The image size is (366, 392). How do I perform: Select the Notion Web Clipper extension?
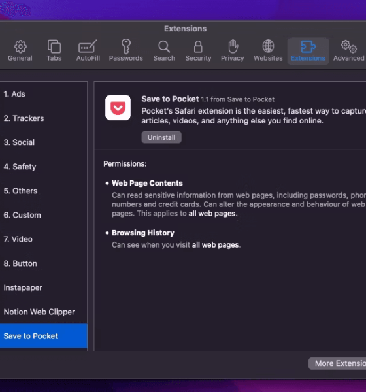click(x=44, y=312)
